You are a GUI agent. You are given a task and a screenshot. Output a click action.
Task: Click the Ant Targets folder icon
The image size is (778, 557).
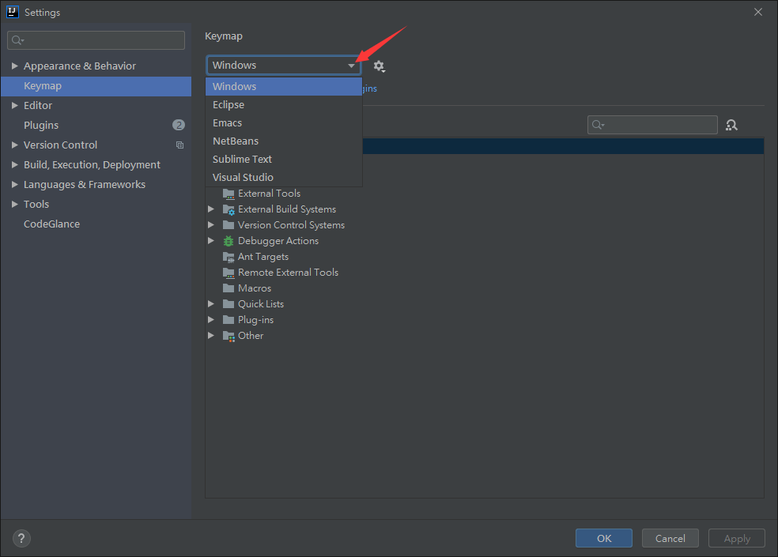pyautogui.click(x=228, y=257)
